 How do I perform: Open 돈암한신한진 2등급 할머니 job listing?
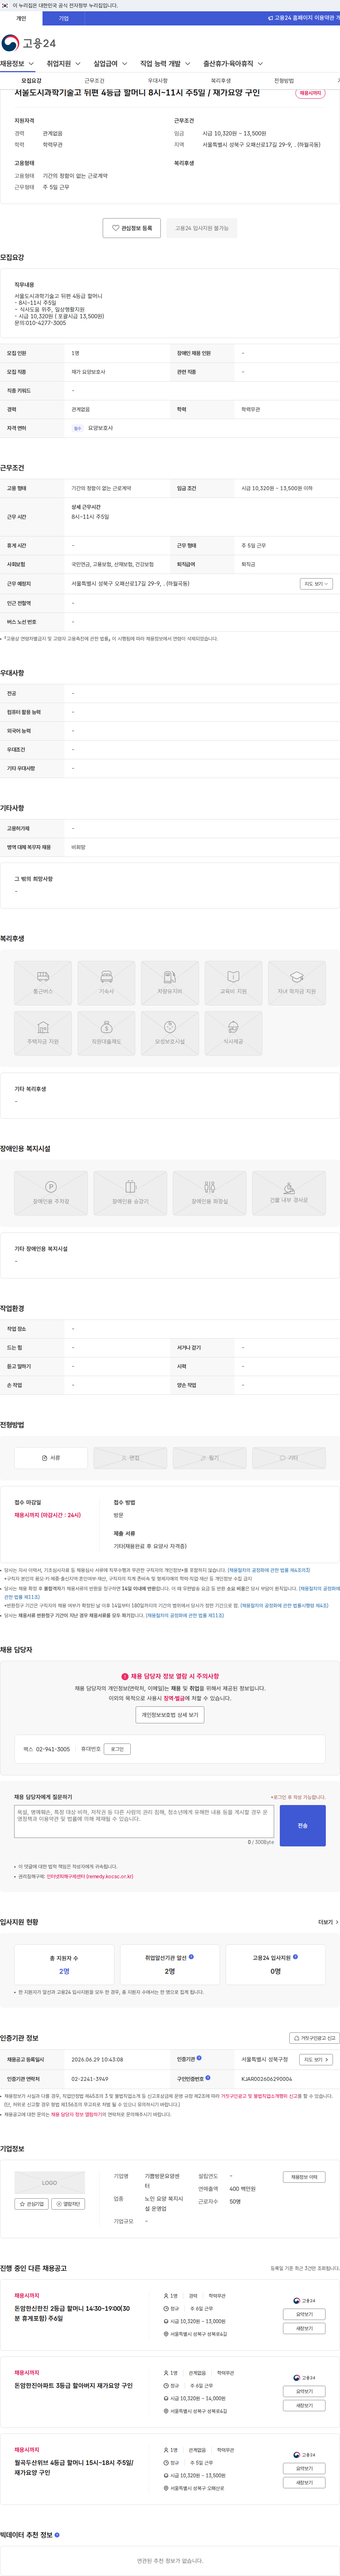[72, 2313]
